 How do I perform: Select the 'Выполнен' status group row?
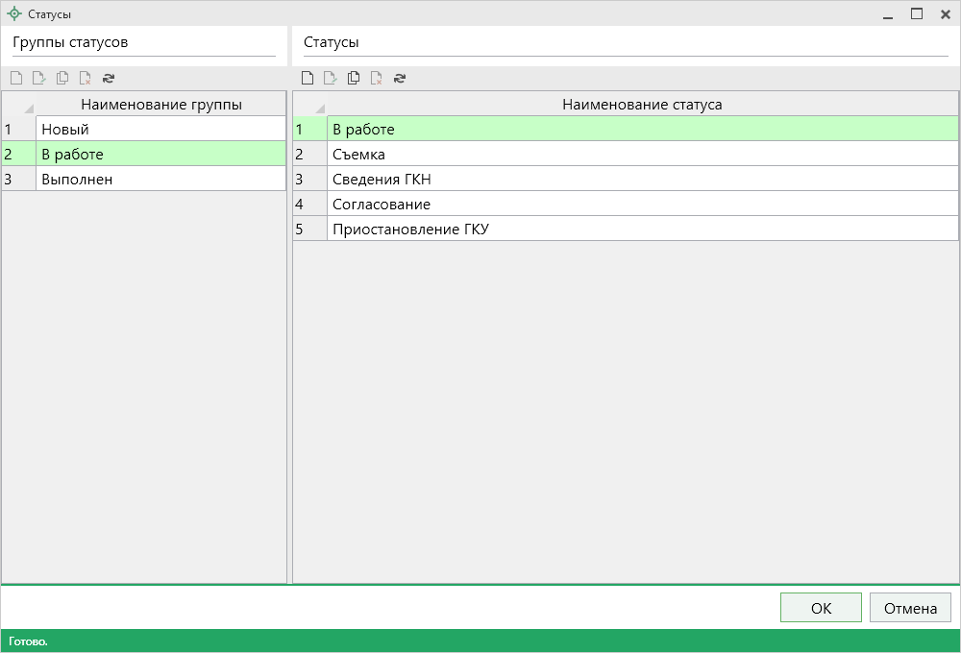160,179
